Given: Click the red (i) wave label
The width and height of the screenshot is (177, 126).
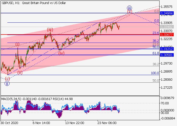Looking at the screenshot, I should tap(17, 44).
